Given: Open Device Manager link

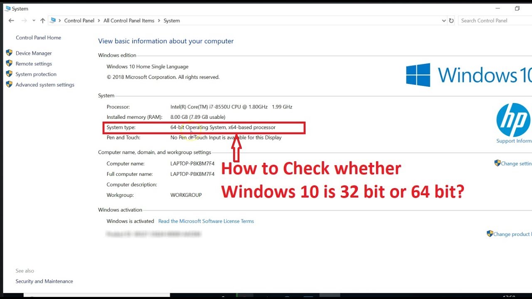Looking at the screenshot, I should click(34, 53).
